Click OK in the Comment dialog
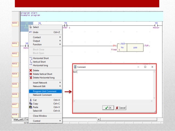The width and height of the screenshot is (175, 131). point(108,108)
